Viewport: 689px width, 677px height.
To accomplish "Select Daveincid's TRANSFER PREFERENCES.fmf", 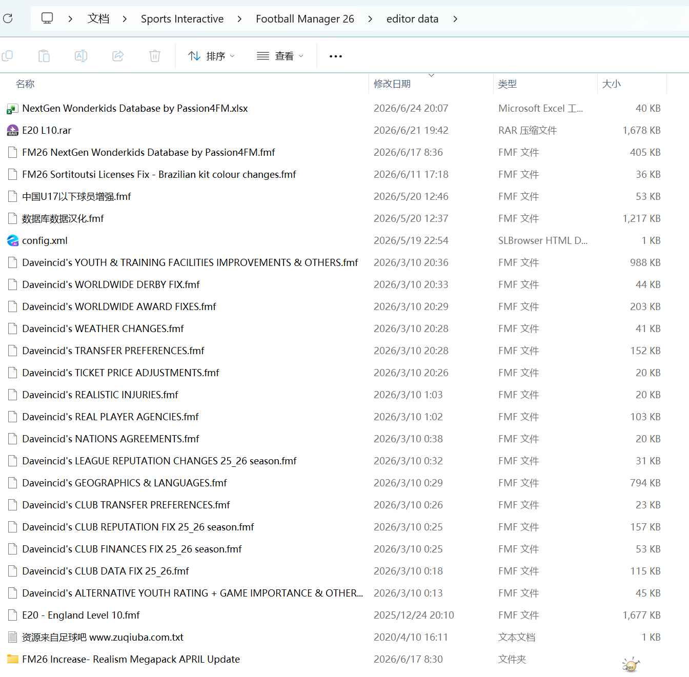I will (x=113, y=351).
